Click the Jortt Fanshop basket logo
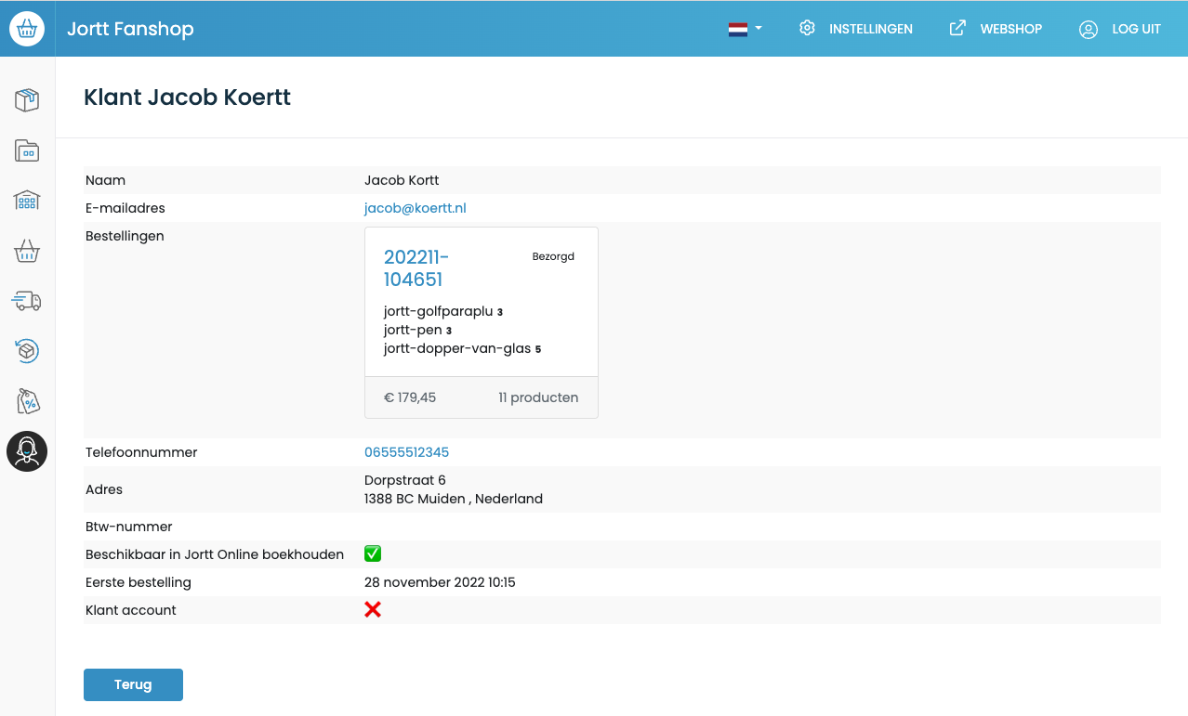The image size is (1188, 716). pyautogui.click(x=27, y=29)
